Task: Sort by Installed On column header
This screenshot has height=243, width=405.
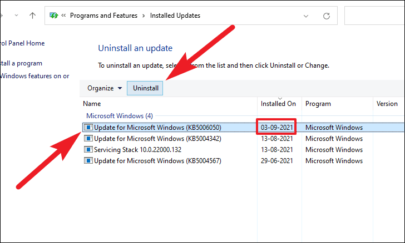Action: pos(279,104)
